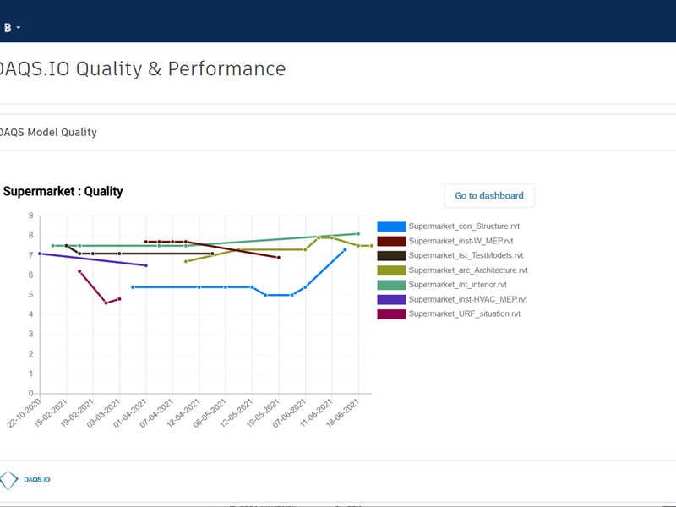Click the DAQS Model Quality section header

[47, 133]
